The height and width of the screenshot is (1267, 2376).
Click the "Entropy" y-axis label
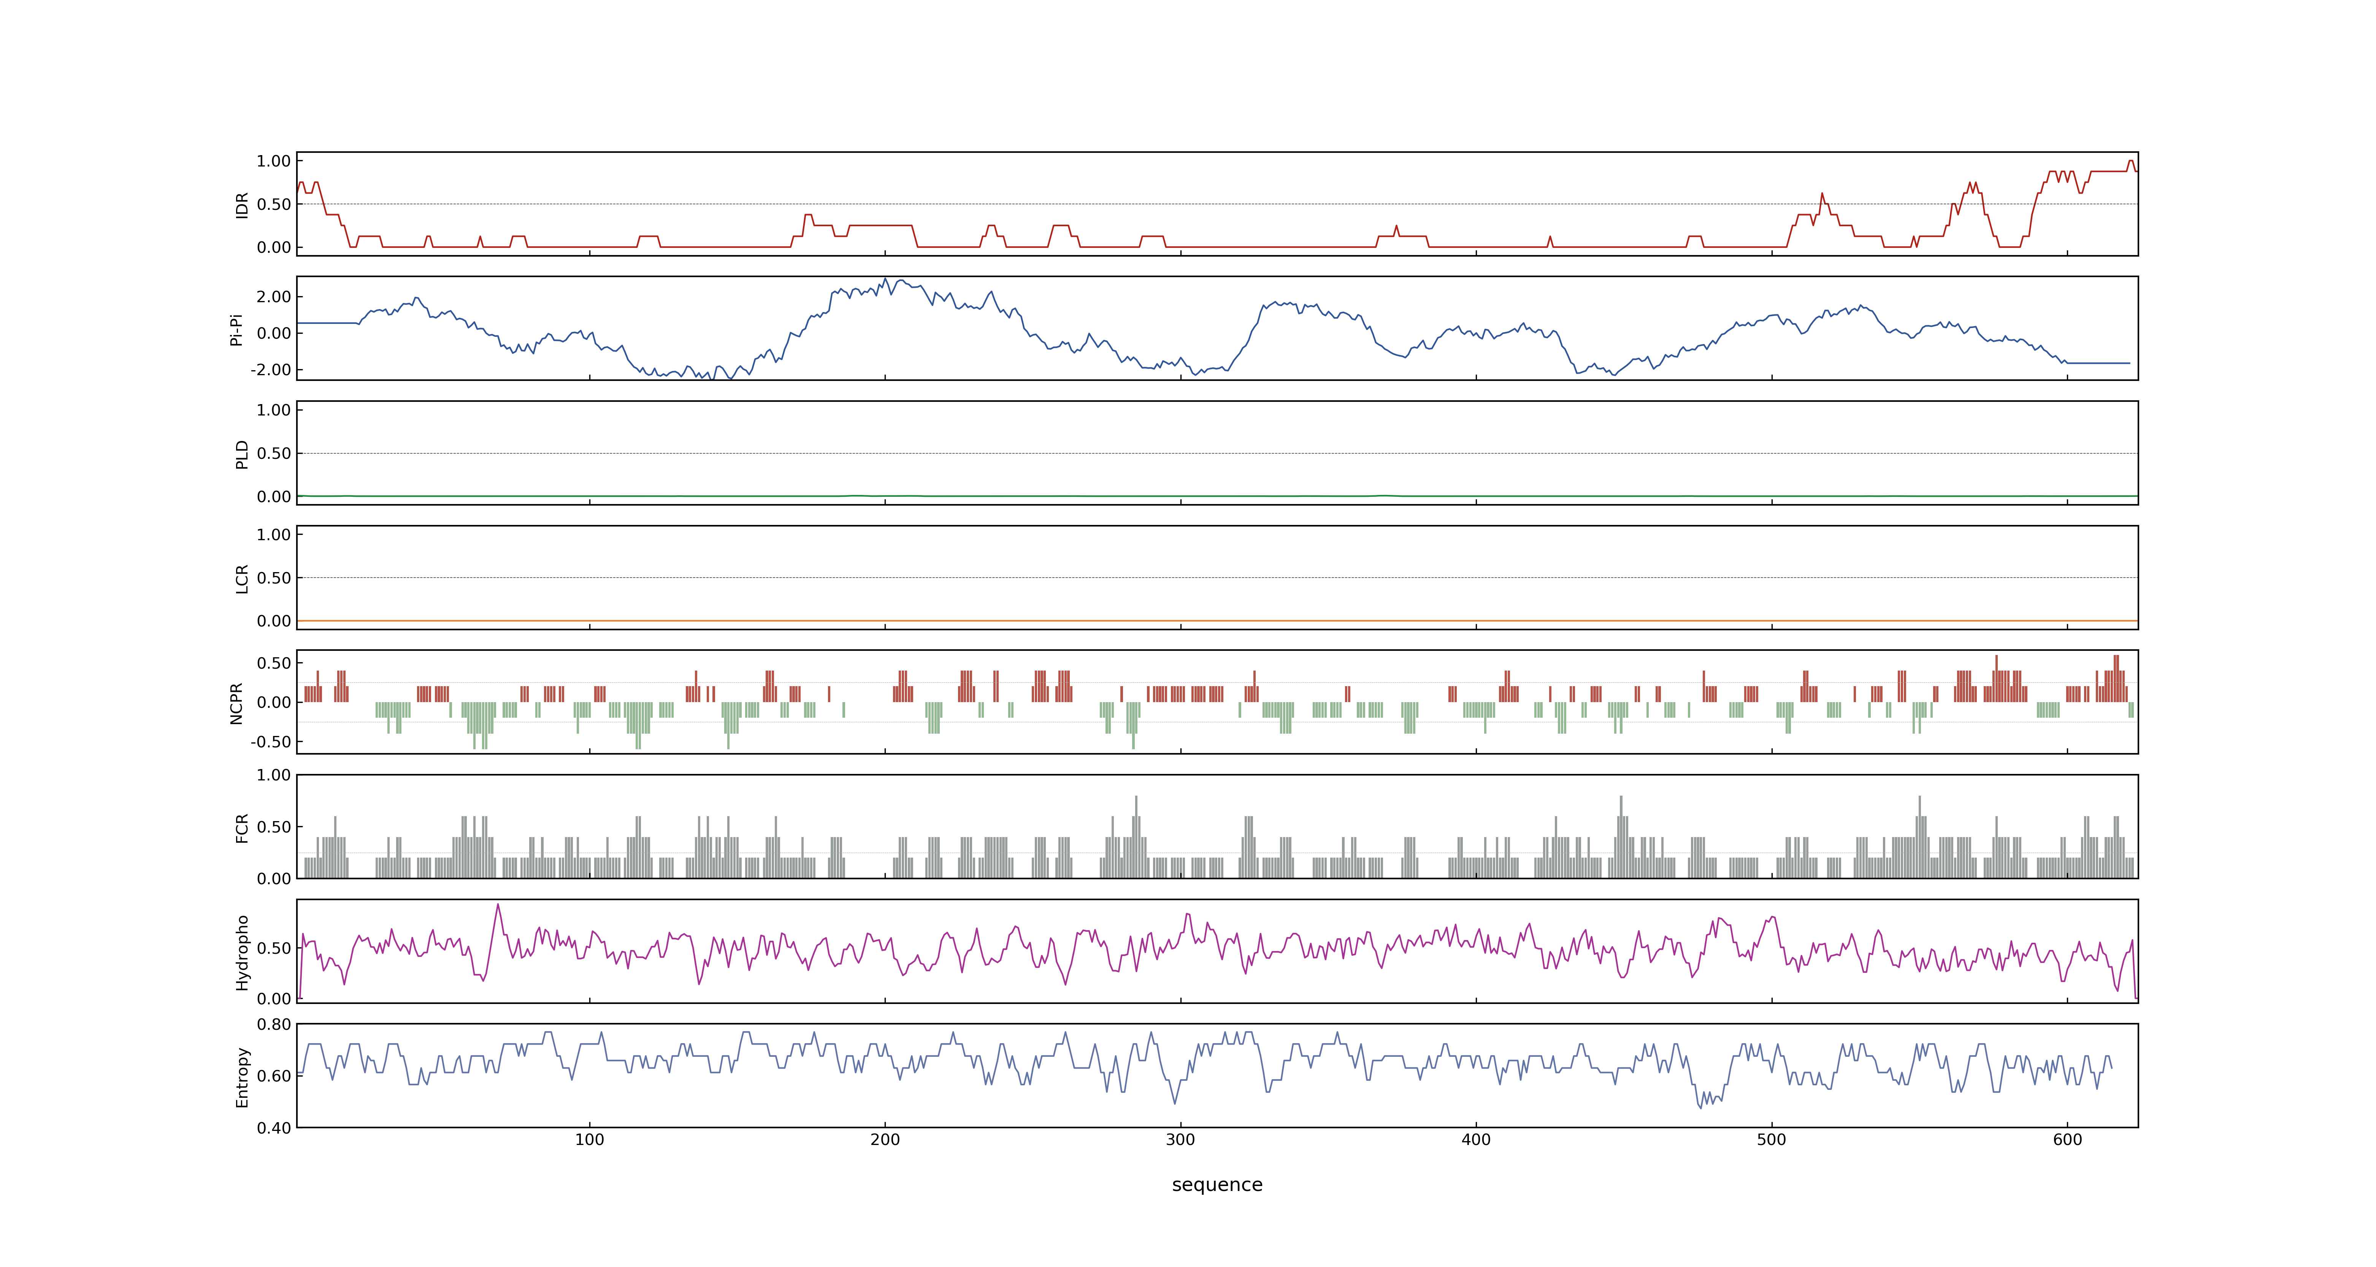pos(242,1077)
